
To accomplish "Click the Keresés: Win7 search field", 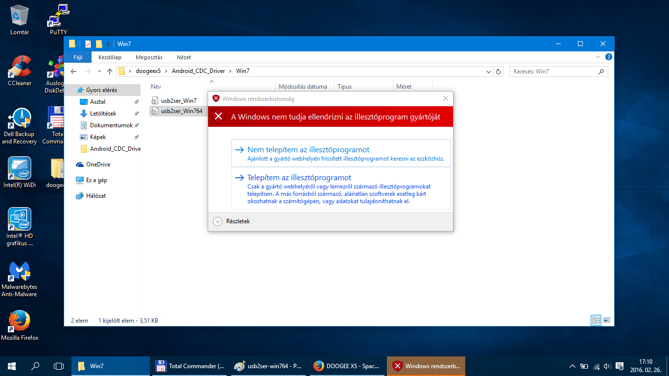I will [553, 71].
